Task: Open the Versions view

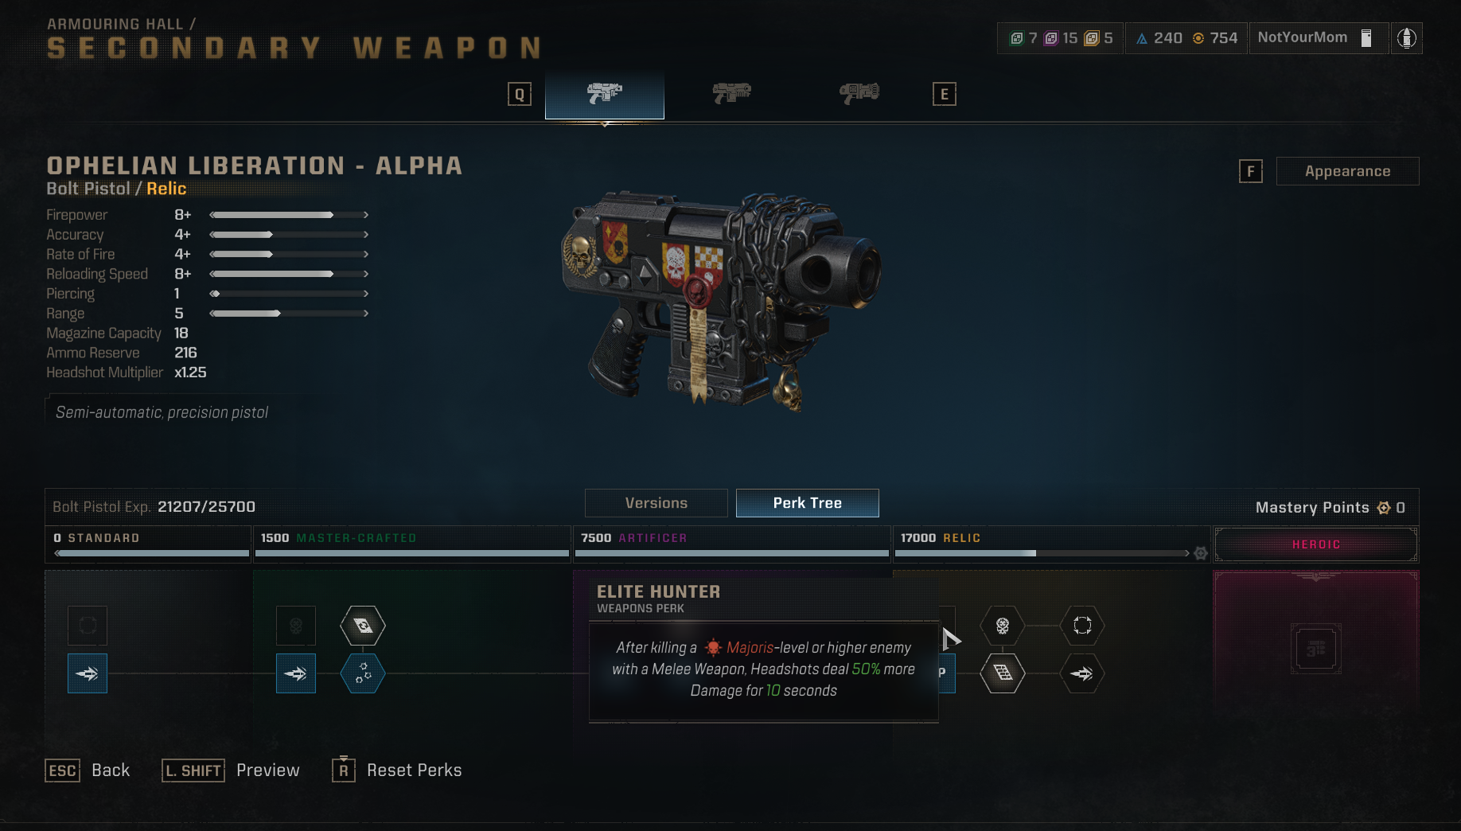Action: click(x=656, y=503)
